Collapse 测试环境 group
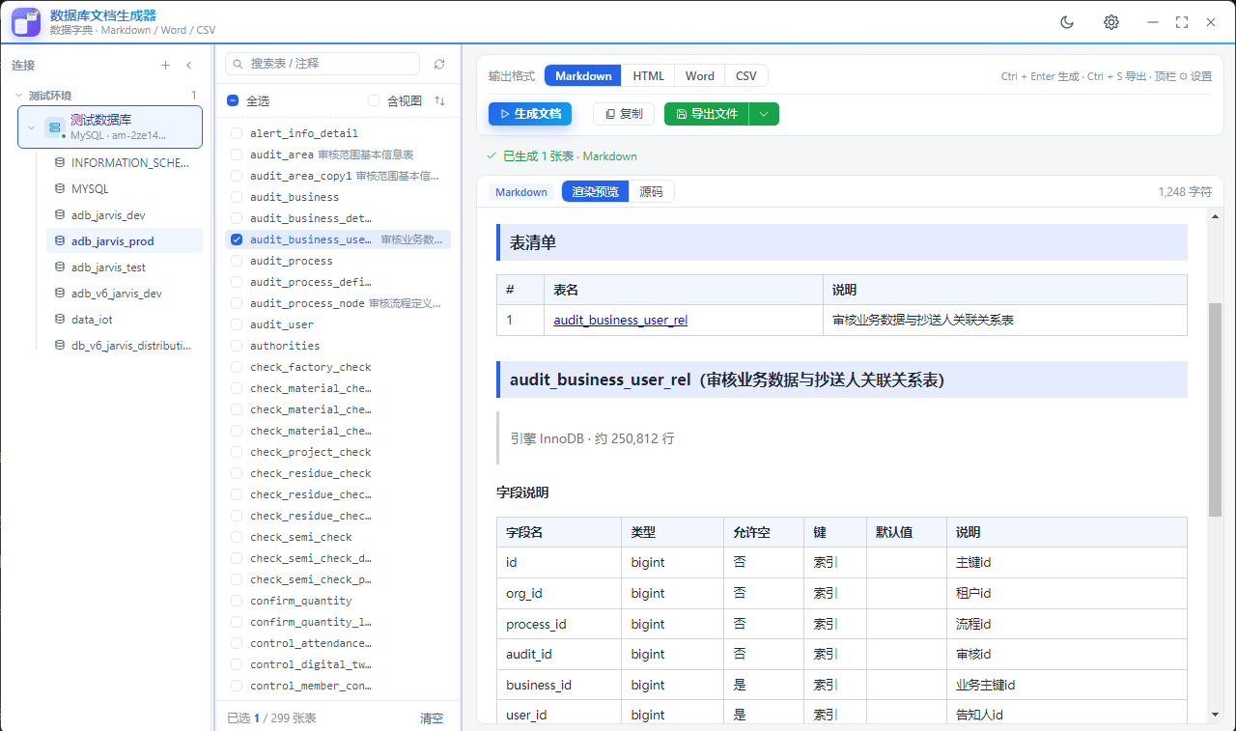The image size is (1236, 731). [19, 96]
